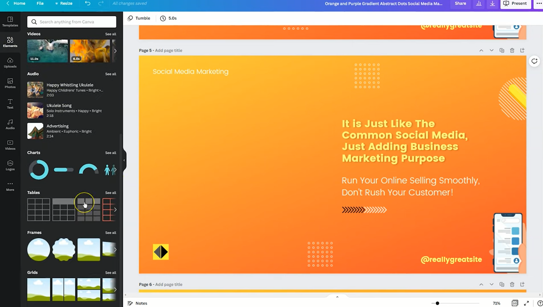The height and width of the screenshot is (307, 543).
Task: Open the Resize menu
Action: pos(64,3)
